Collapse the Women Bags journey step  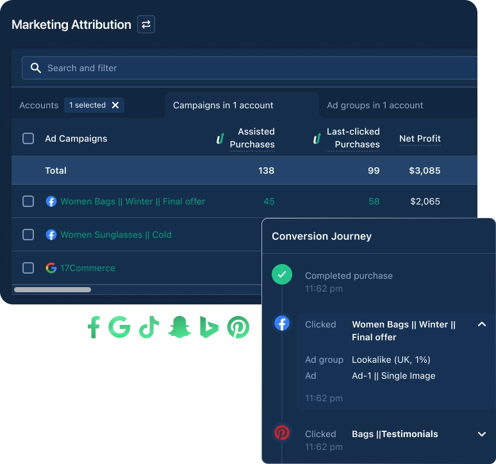[x=482, y=325]
